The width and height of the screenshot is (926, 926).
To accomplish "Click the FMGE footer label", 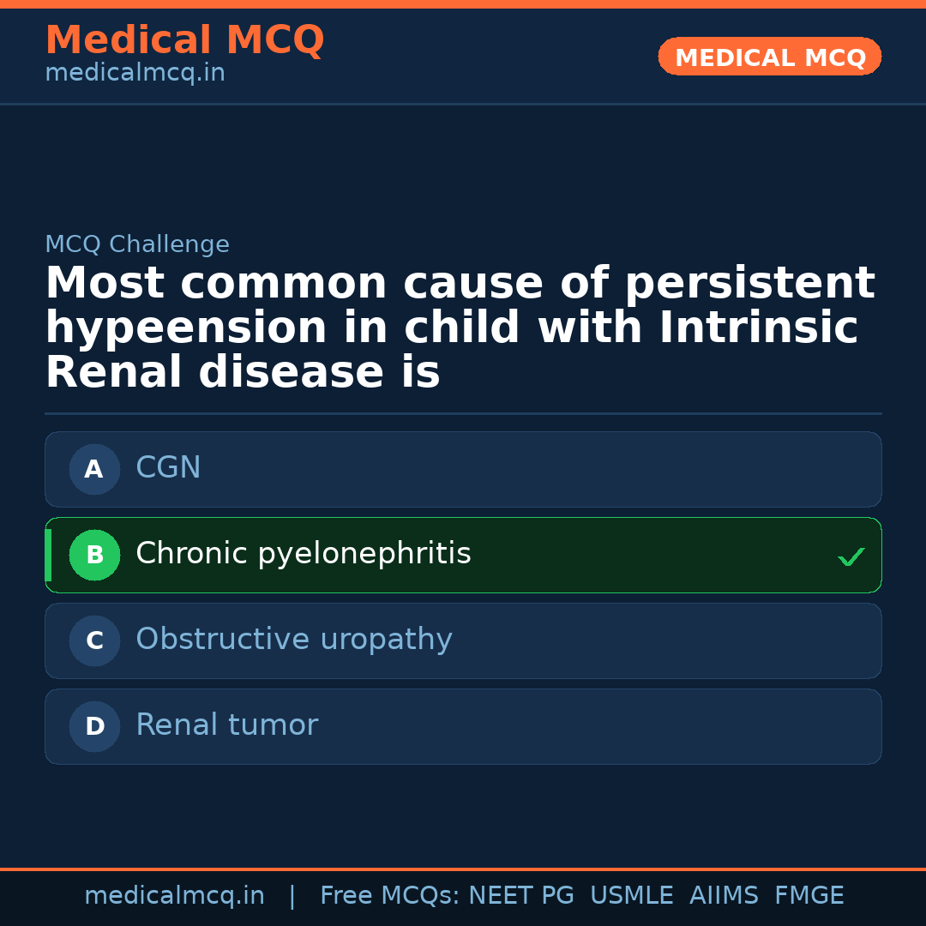I will (809, 896).
